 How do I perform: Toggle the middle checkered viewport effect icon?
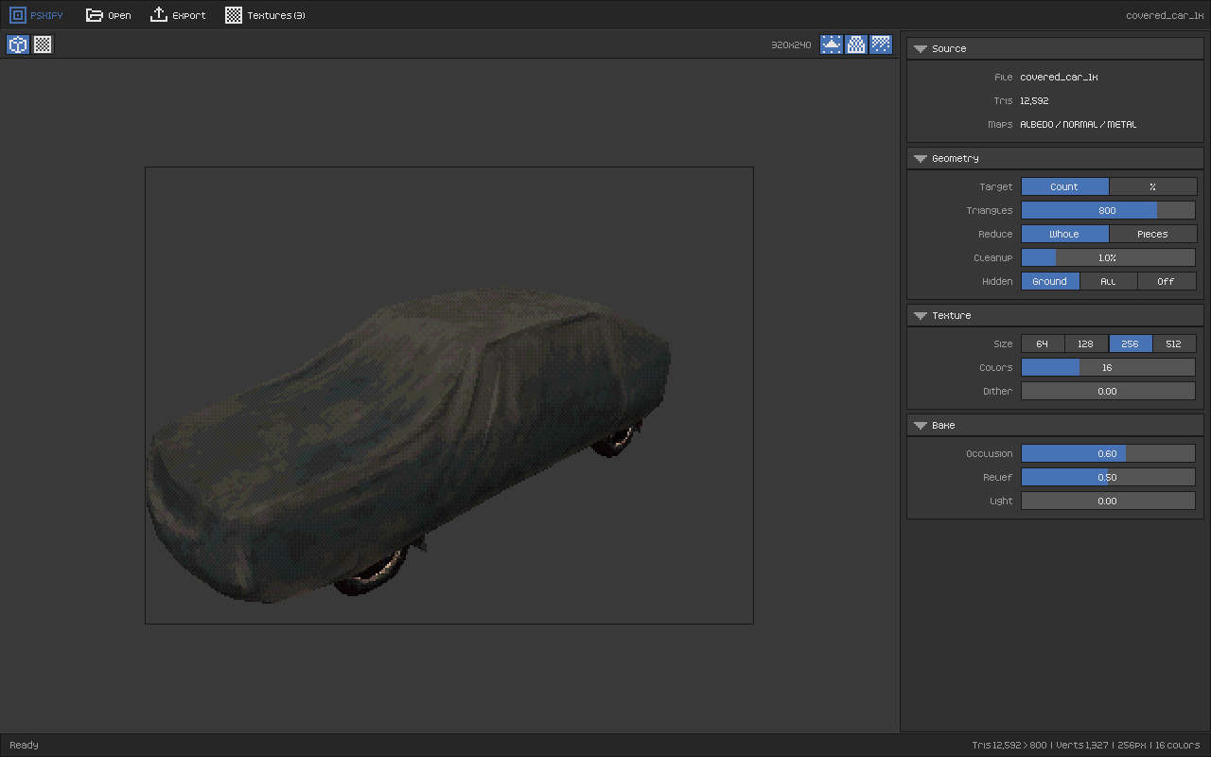tap(856, 44)
